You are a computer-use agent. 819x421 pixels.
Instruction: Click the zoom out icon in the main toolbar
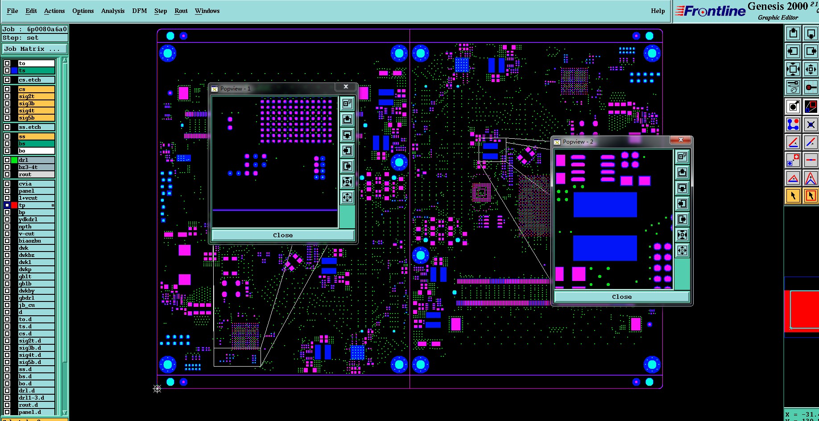811,69
